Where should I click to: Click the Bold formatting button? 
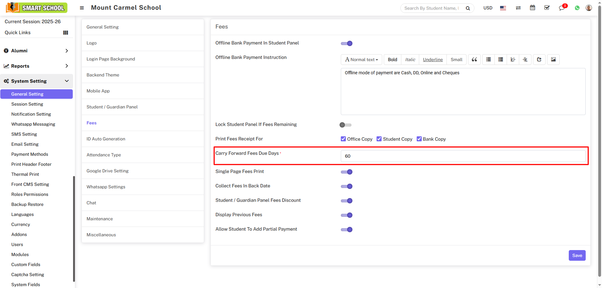coord(392,60)
